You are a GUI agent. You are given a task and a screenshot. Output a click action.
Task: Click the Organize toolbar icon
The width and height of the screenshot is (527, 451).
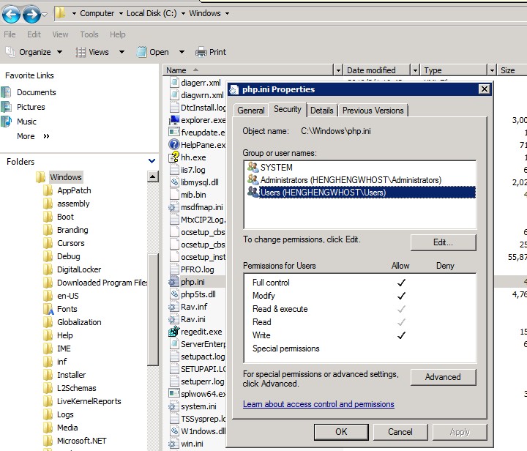click(x=10, y=52)
